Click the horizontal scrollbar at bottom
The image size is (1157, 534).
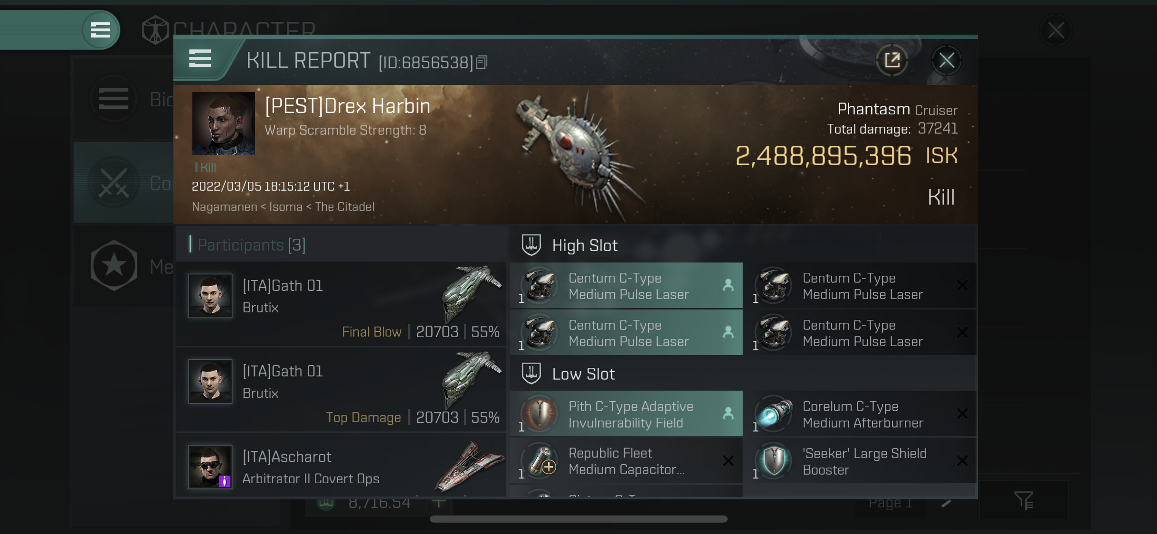click(x=578, y=519)
